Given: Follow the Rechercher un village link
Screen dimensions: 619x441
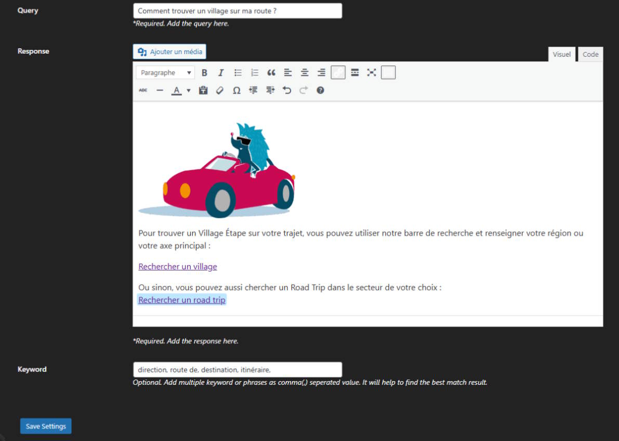Looking at the screenshot, I should [177, 266].
